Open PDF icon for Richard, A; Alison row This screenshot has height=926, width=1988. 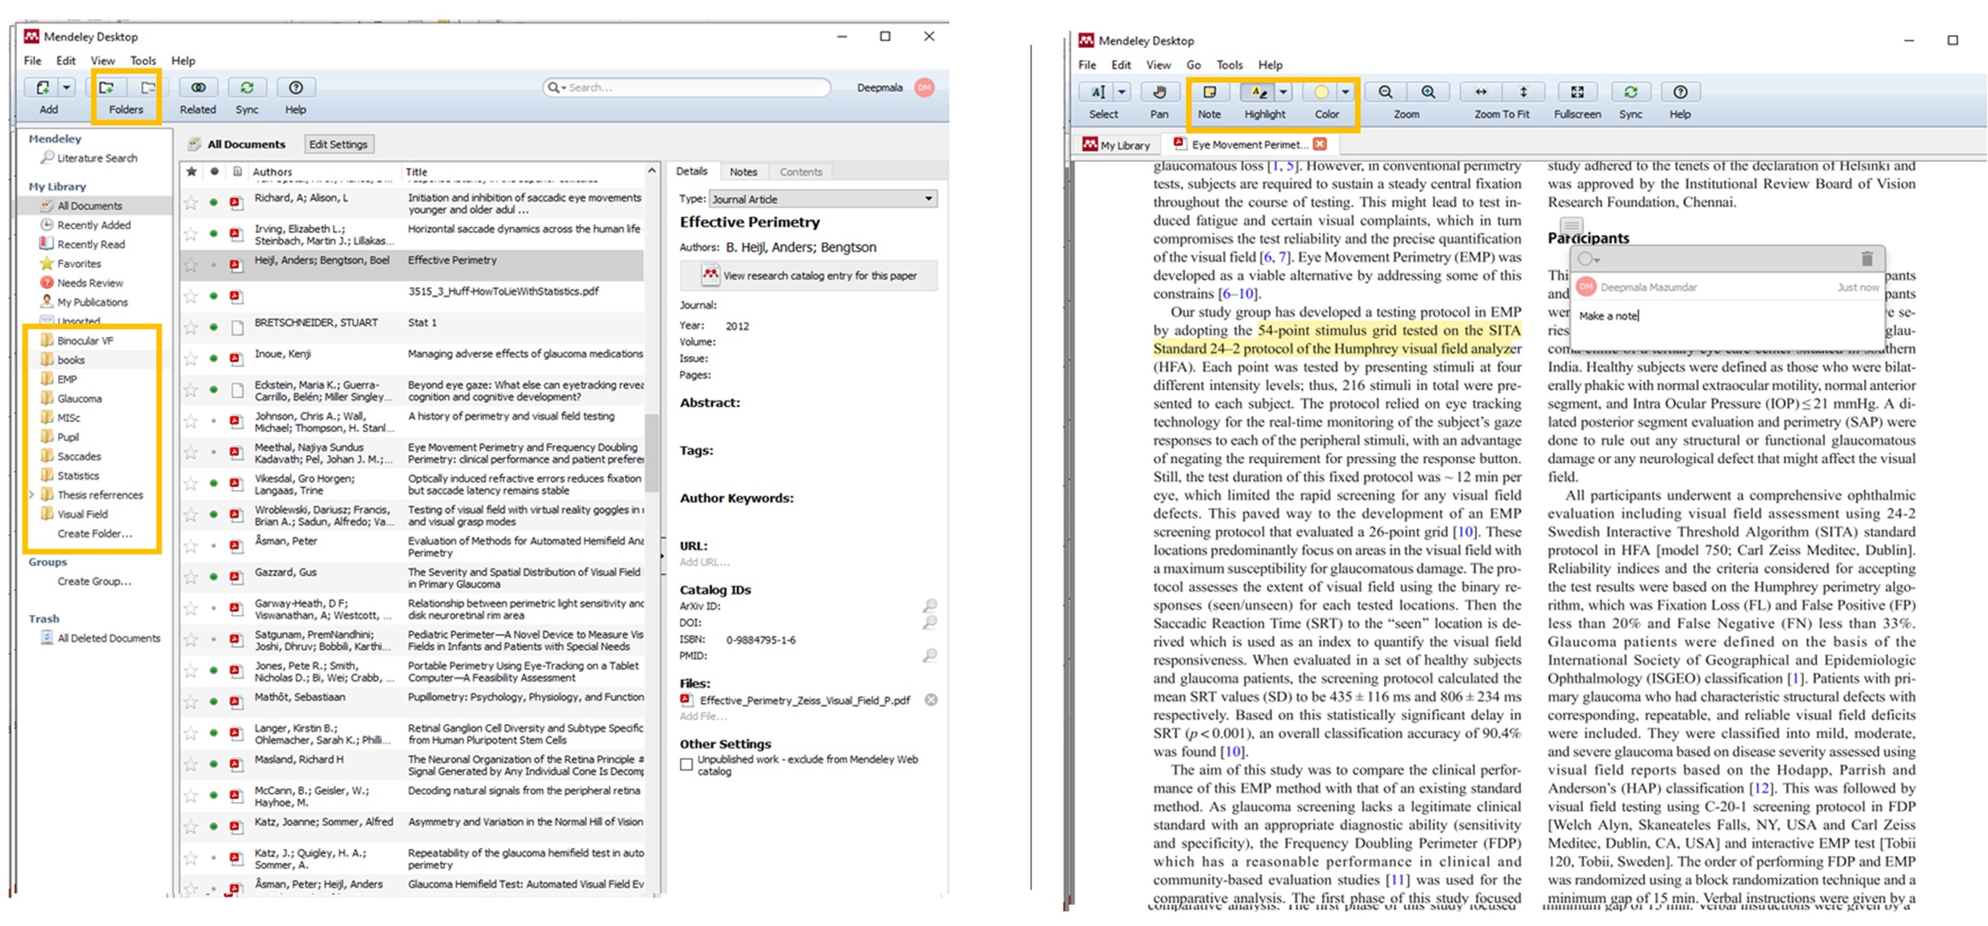236,203
